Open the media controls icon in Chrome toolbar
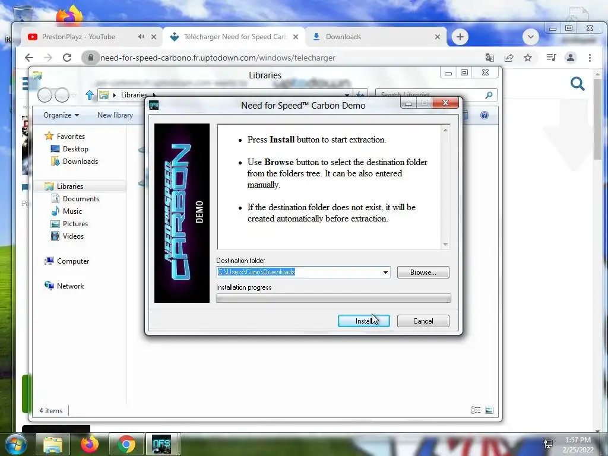Viewport: 608px width, 456px height. 551,58
